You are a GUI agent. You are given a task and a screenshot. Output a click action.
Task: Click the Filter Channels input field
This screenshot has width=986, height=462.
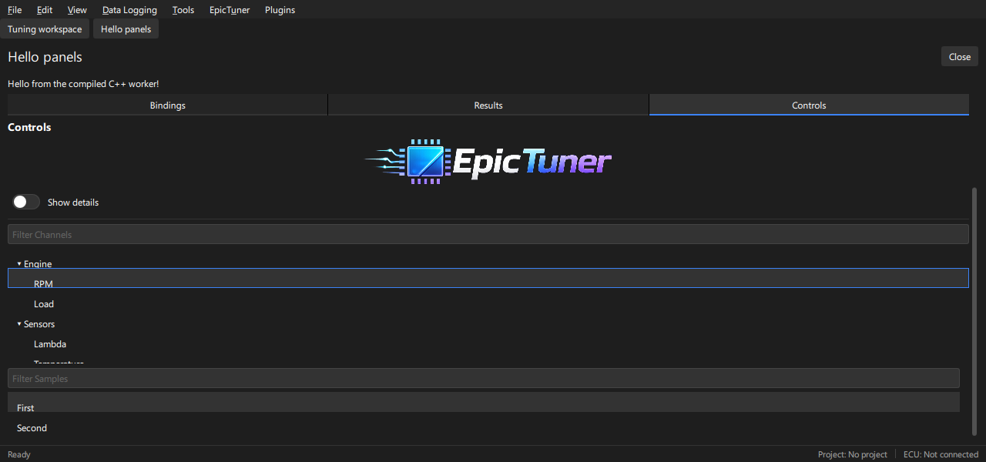[x=488, y=234]
